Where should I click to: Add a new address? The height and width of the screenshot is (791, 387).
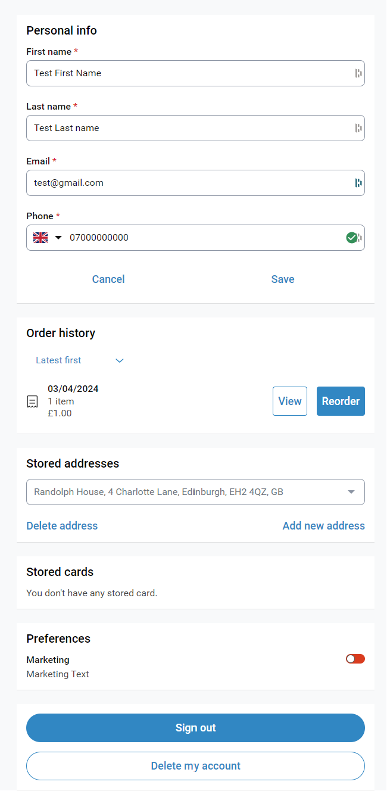pyautogui.click(x=323, y=526)
